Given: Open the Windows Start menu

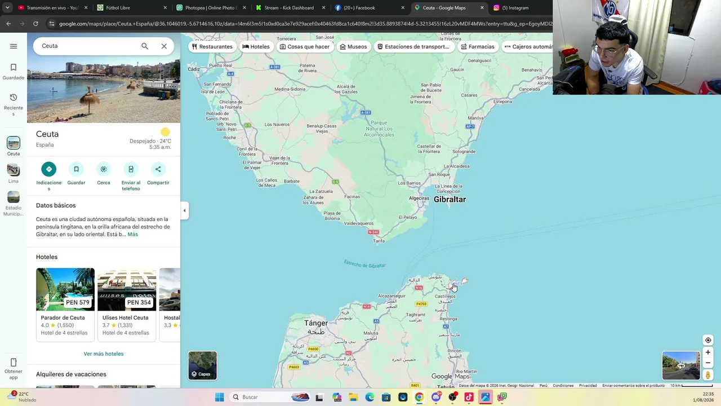Looking at the screenshot, I should tap(219, 397).
